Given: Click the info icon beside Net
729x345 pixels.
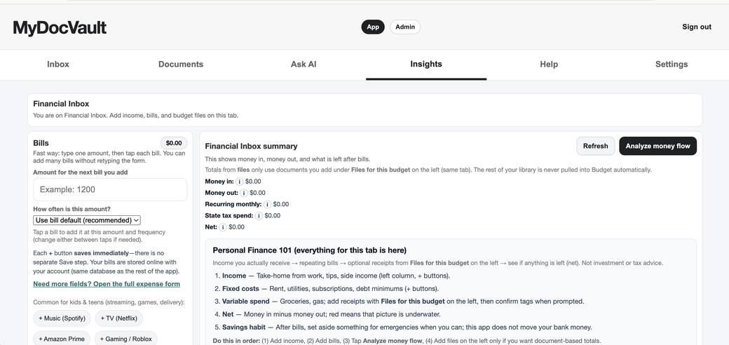Looking at the screenshot, I should (x=223, y=227).
